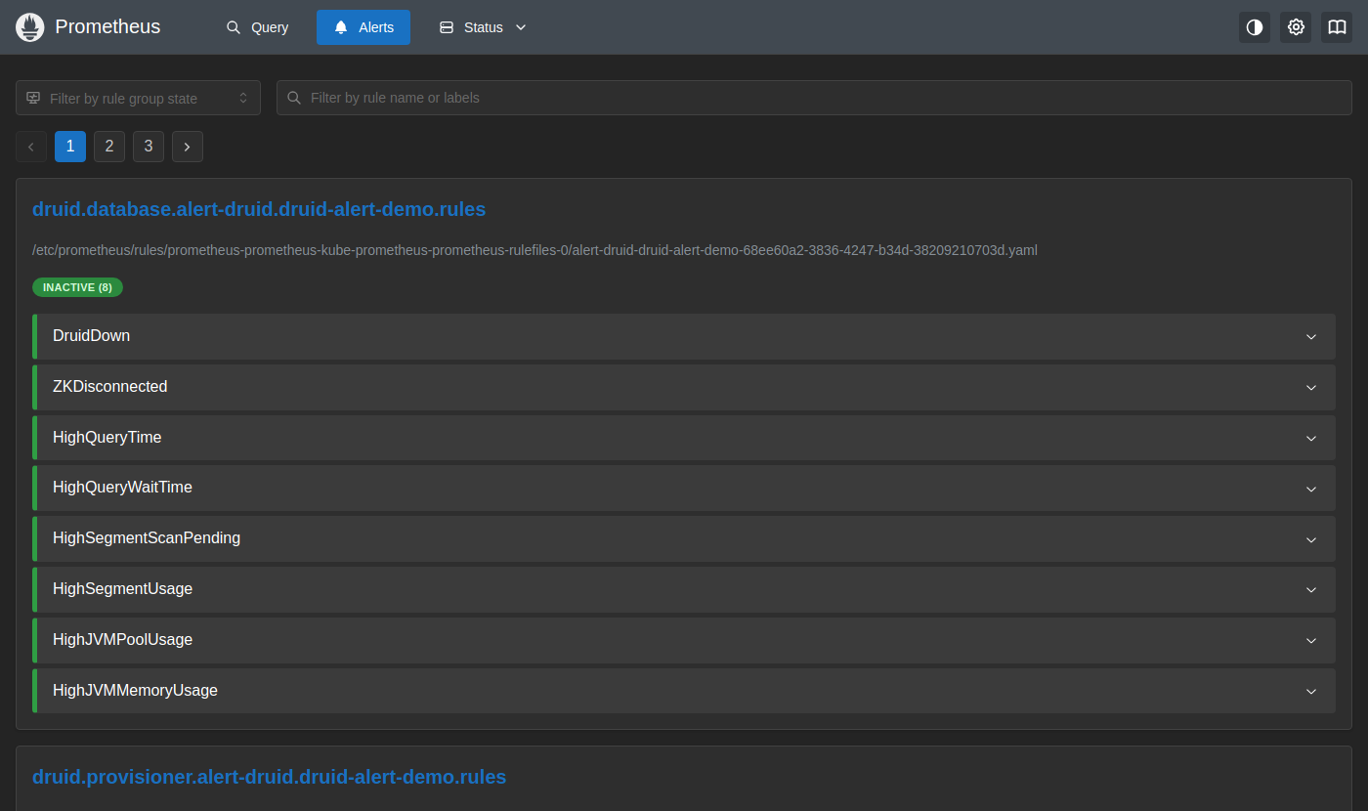Expand the ZKDisconnected rule

point(684,387)
